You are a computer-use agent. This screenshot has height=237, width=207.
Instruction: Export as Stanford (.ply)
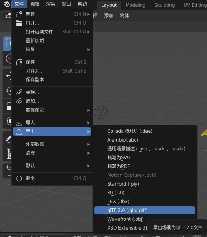click(x=145, y=184)
